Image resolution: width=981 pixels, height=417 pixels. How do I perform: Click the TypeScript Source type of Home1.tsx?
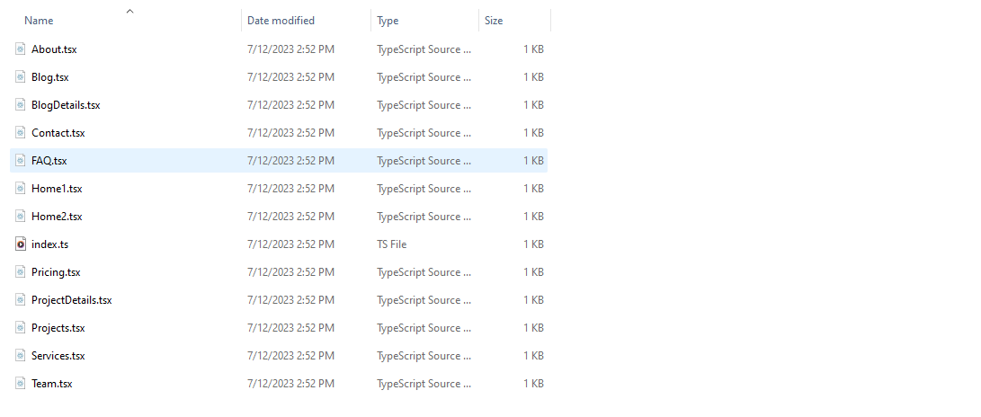[424, 188]
